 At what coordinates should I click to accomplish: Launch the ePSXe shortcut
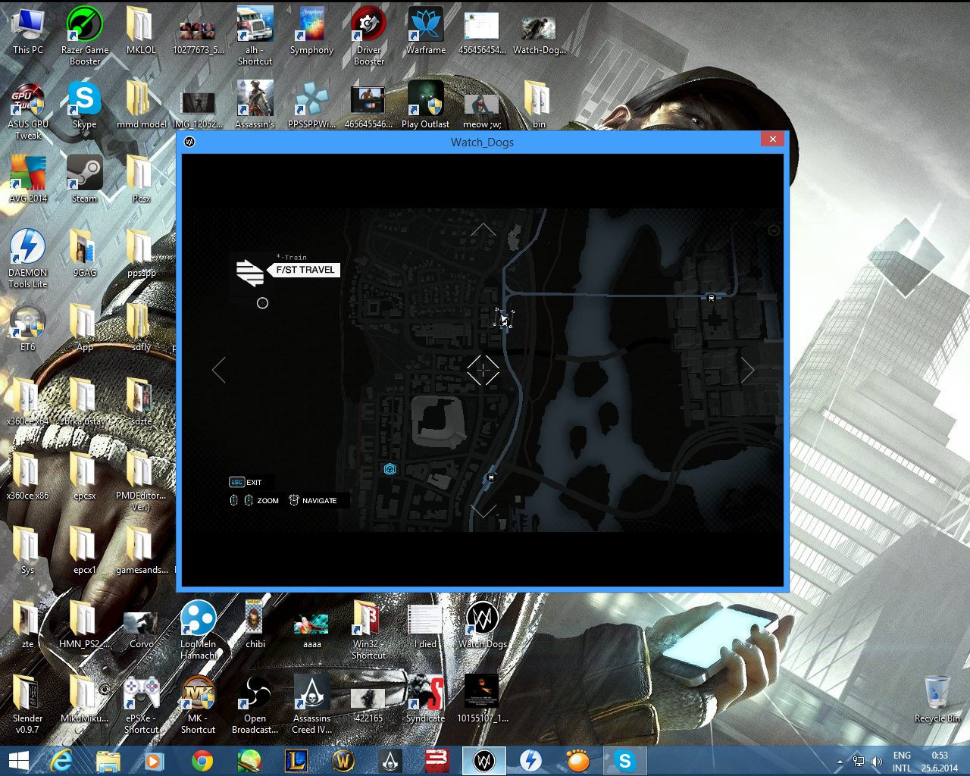point(142,705)
